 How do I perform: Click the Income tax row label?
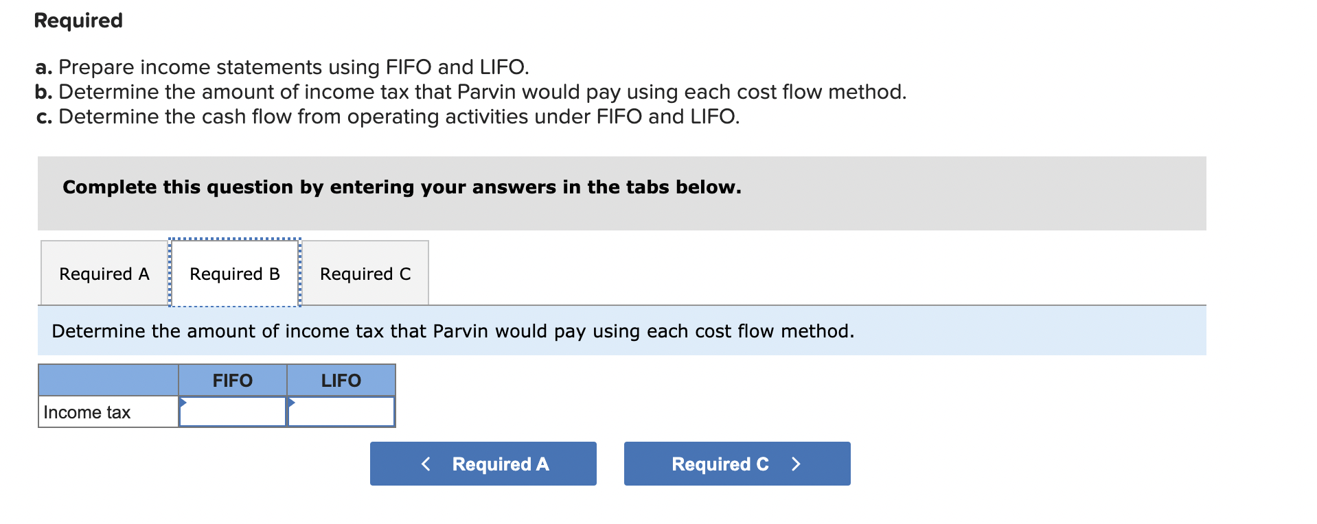86,412
